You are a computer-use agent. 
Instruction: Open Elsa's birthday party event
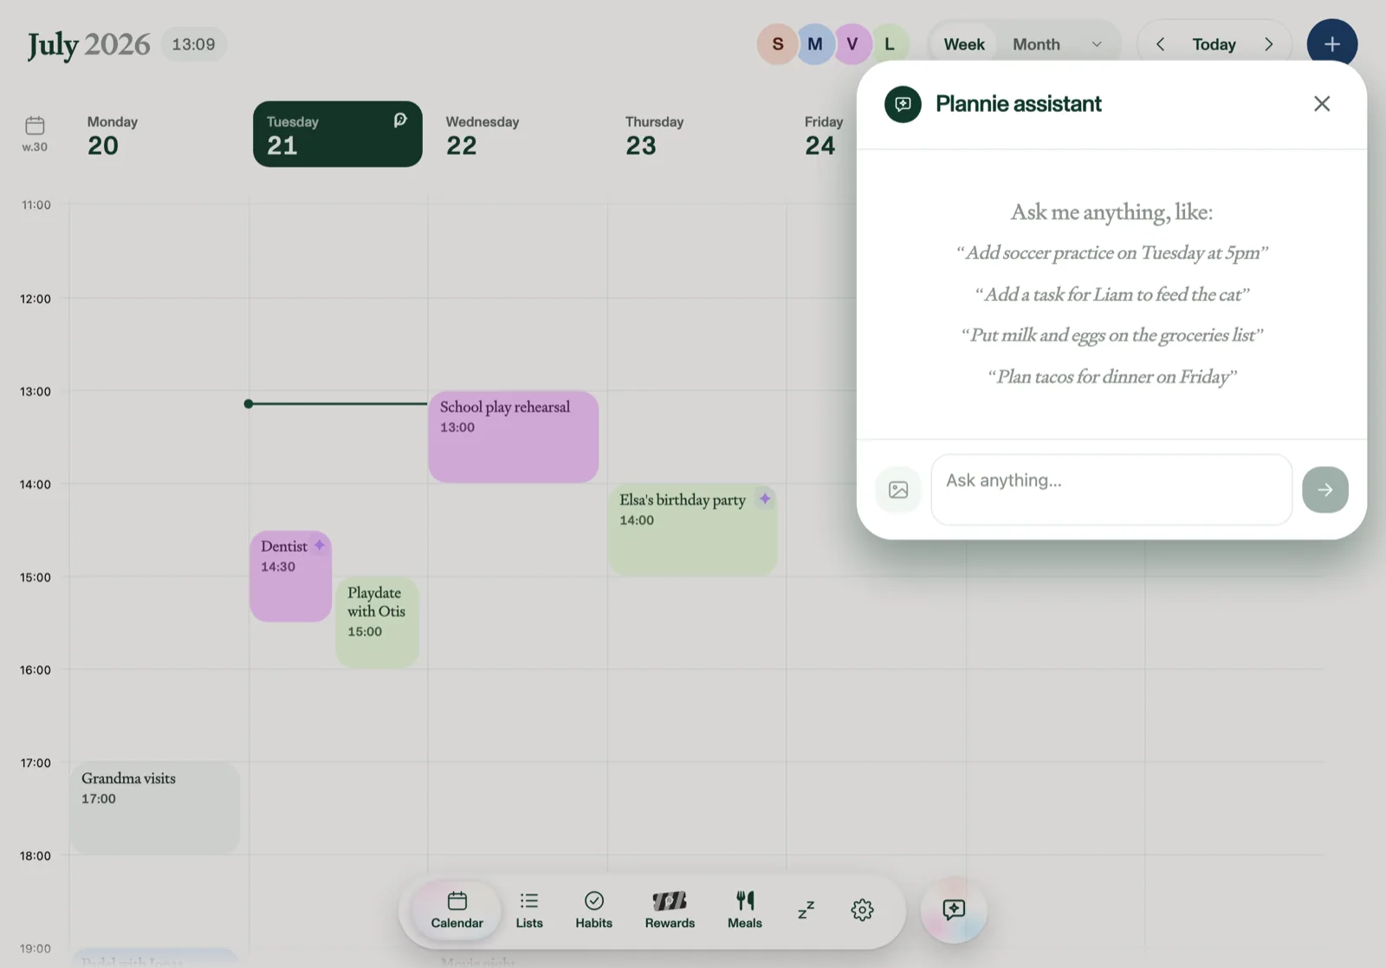(x=693, y=529)
